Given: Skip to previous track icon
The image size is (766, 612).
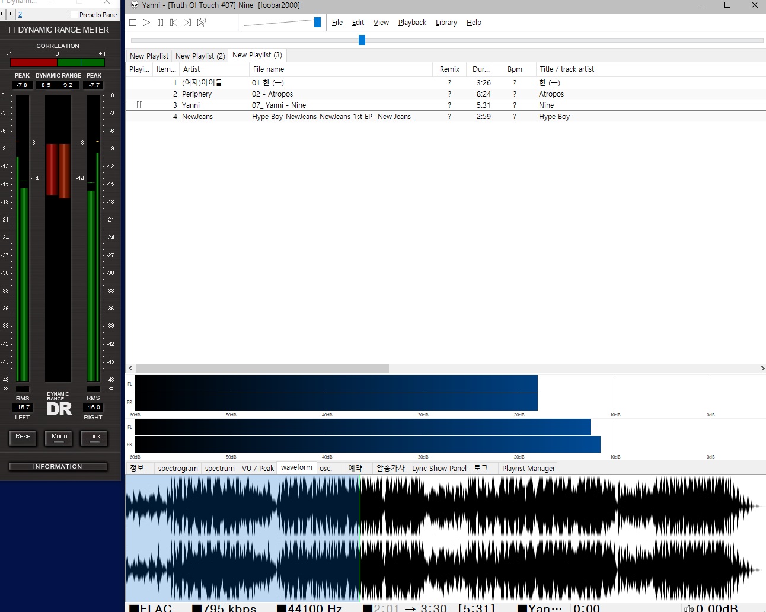Looking at the screenshot, I should click(174, 23).
